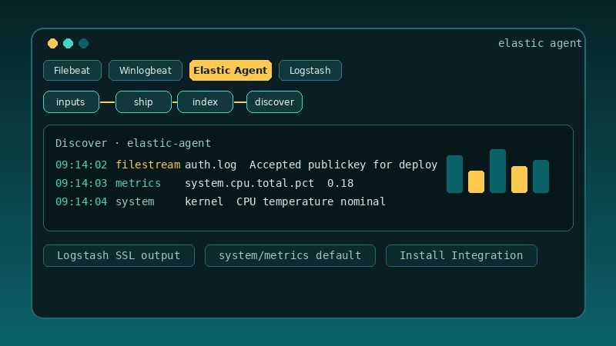Click the 0.18 metric value

340,183
